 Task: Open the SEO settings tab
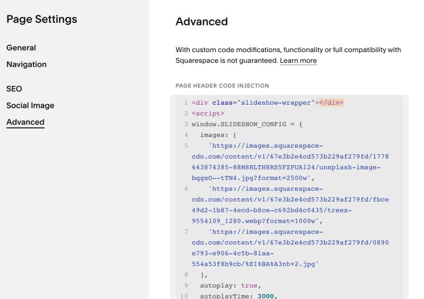[14, 89]
